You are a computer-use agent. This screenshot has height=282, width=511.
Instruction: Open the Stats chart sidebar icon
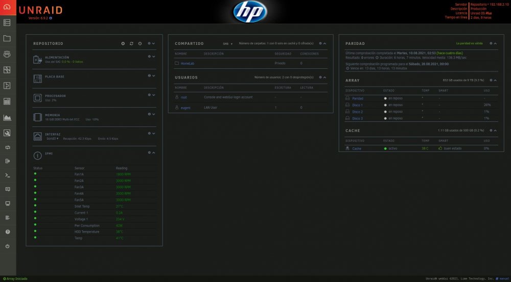[7, 117]
